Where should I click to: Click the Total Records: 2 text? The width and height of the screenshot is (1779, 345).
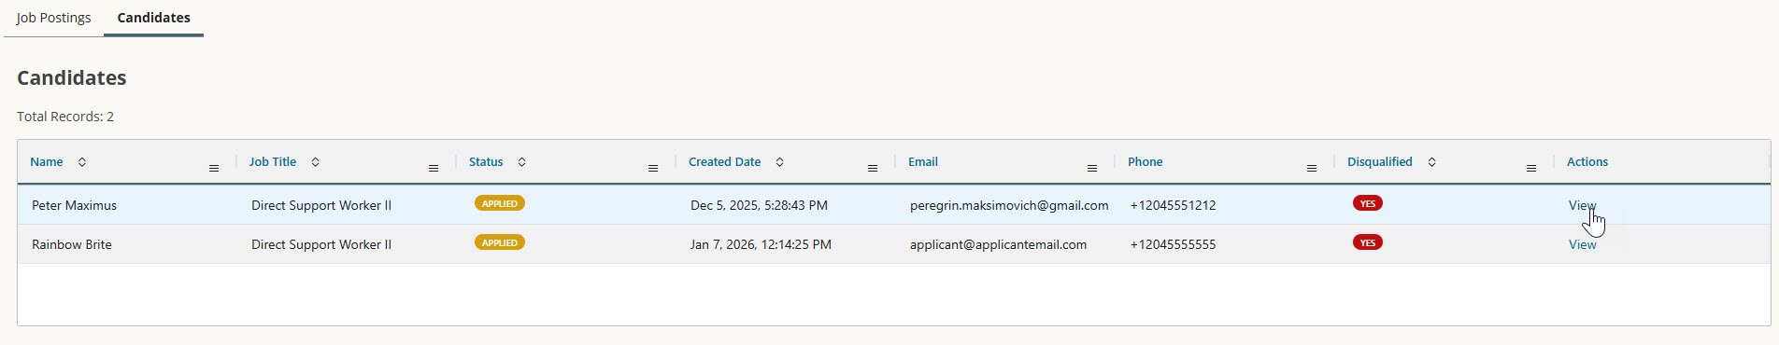pyautogui.click(x=65, y=117)
